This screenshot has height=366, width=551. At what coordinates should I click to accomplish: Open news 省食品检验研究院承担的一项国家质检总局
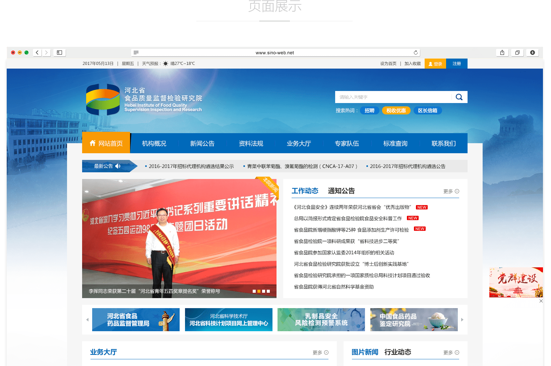(362, 275)
